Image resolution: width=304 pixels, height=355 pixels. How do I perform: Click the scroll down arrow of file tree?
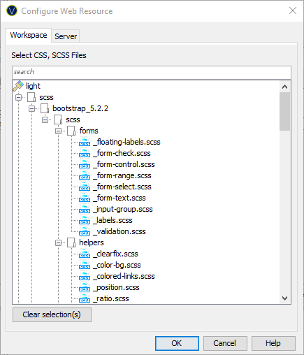pos(284,298)
